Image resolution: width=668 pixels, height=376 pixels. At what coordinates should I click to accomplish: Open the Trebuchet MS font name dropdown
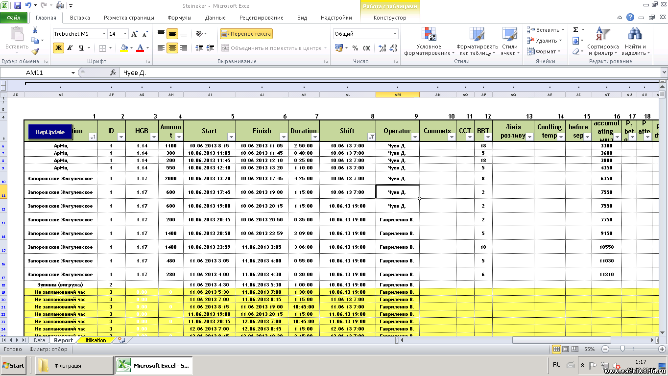(x=104, y=34)
